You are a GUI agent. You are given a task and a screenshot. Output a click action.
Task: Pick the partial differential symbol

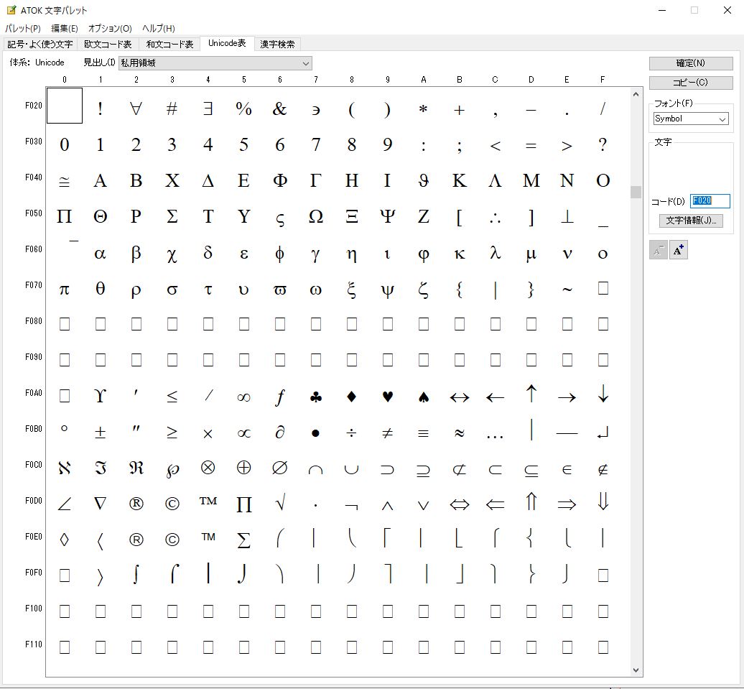click(x=280, y=432)
